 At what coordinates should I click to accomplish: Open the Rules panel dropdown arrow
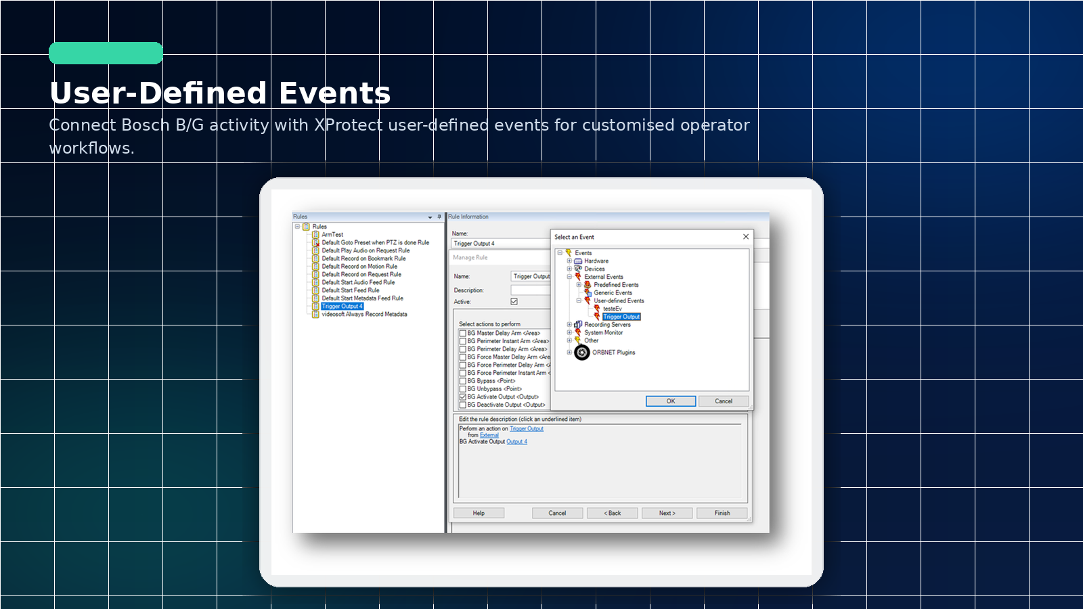(430, 217)
